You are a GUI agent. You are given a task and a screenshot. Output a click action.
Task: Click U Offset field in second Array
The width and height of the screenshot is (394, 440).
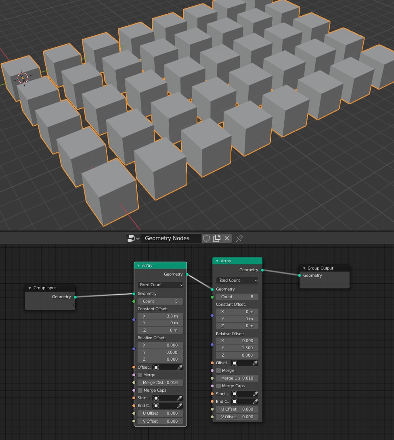[x=237, y=409]
